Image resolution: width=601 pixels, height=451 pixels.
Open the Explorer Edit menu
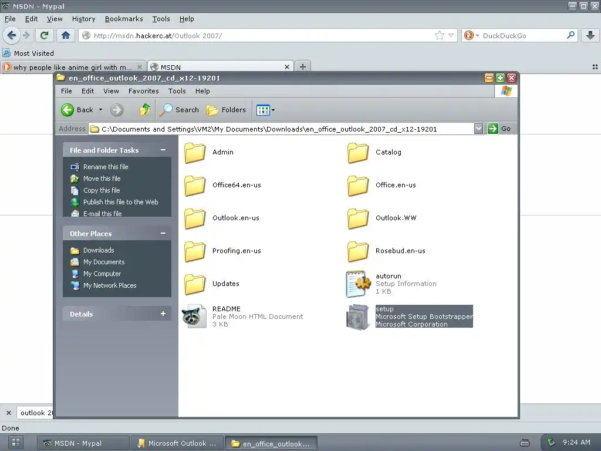pyautogui.click(x=87, y=91)
